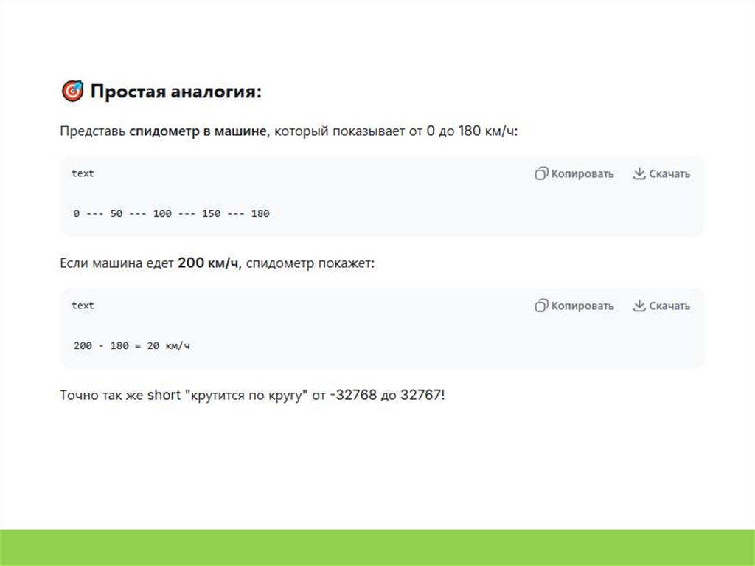Screen dimensions: 755x566
Task: Click the code line "0 --- 50 --- 100 --- 150 --- 180"
Action: 171,214
